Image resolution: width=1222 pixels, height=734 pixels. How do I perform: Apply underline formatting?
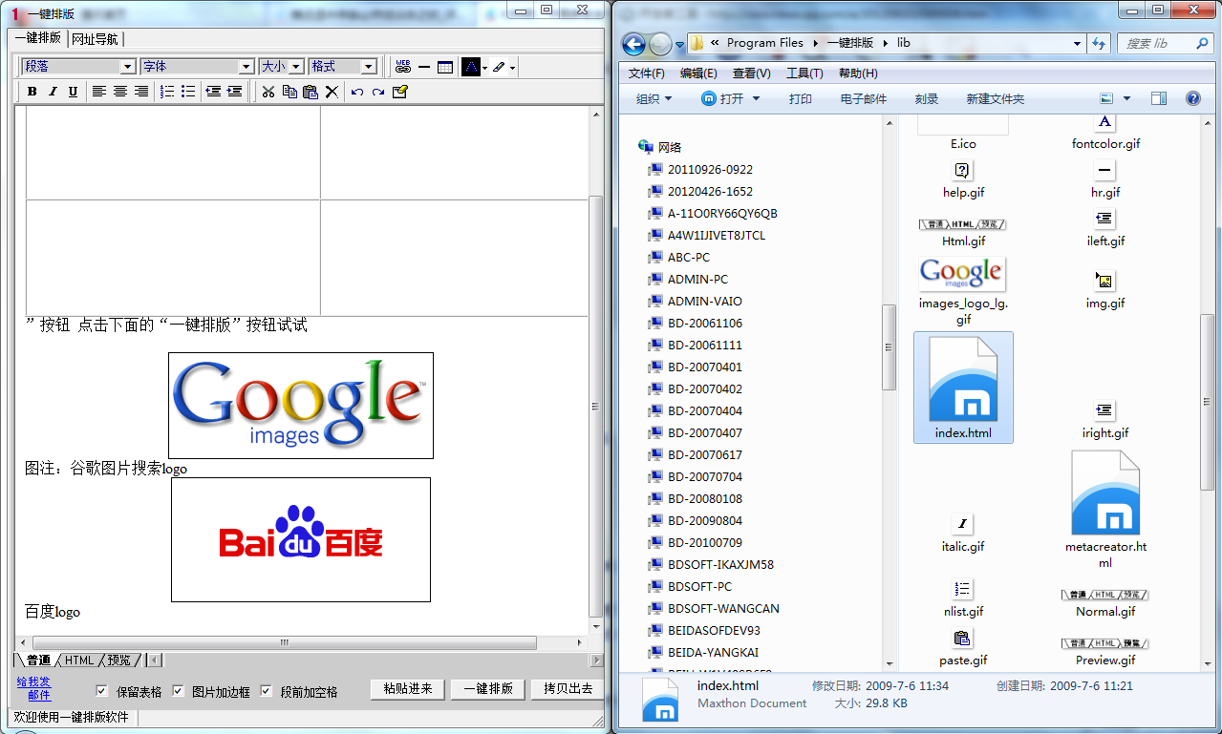[73, 92]
